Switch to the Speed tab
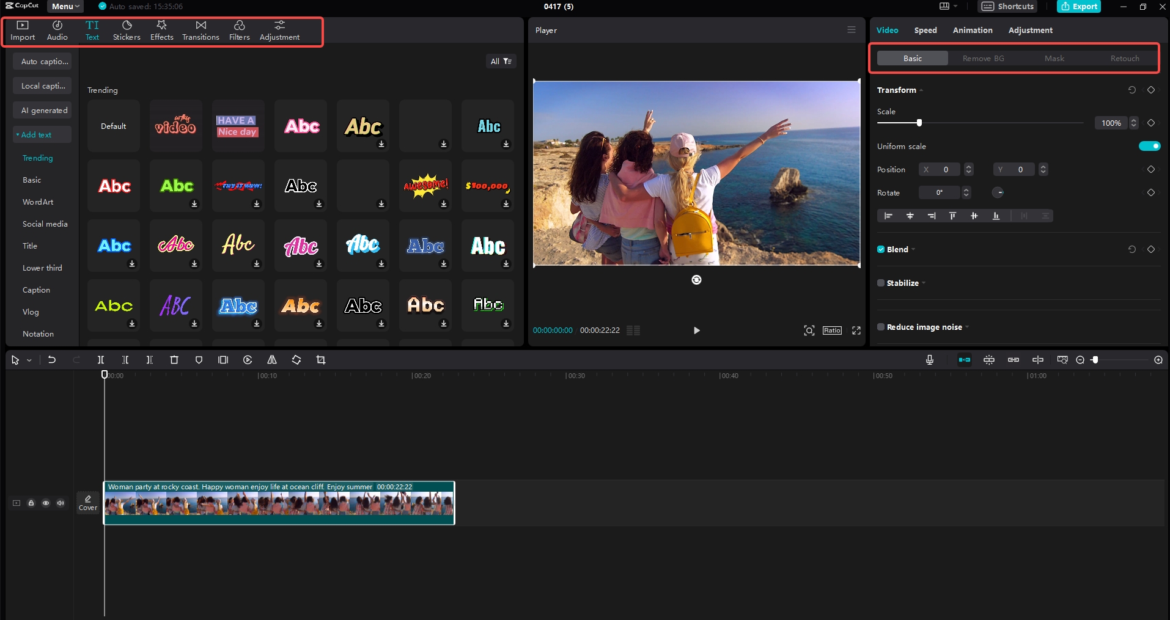The height and width of the screenshot is (620, 1170). pyautogui.click(x=925, y=30)
